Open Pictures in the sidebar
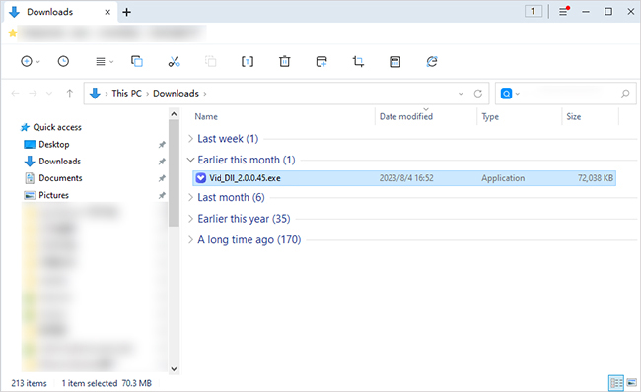 click(x=53, y=195)
